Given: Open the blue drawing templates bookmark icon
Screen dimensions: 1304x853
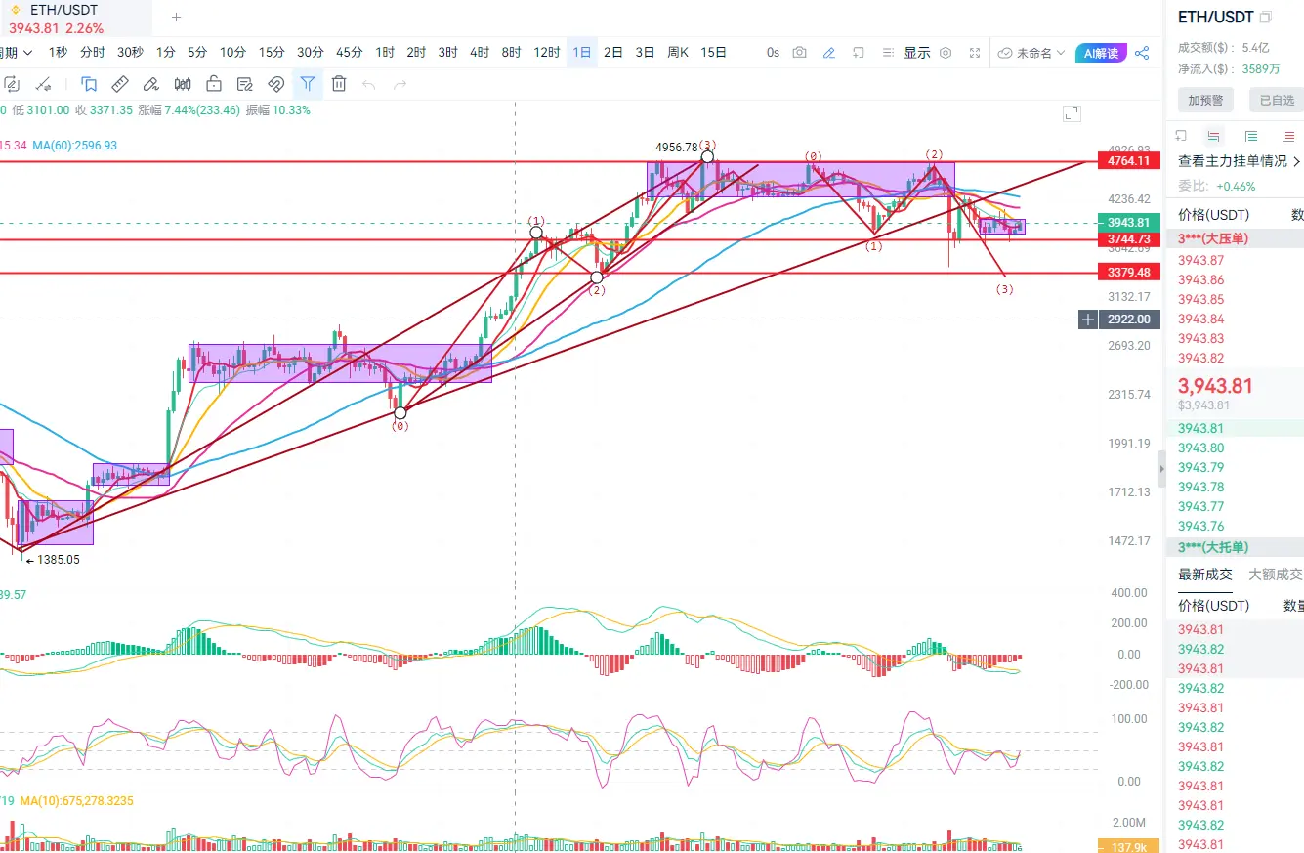Looking at the screenshot, I should click(x=89, y=84).
